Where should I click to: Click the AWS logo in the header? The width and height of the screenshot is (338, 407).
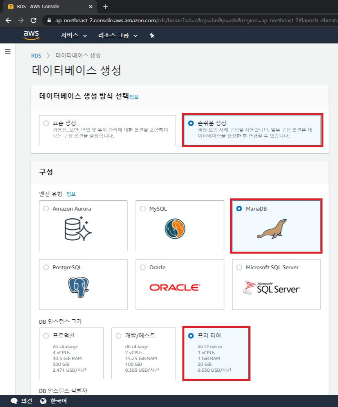(31, 35)
